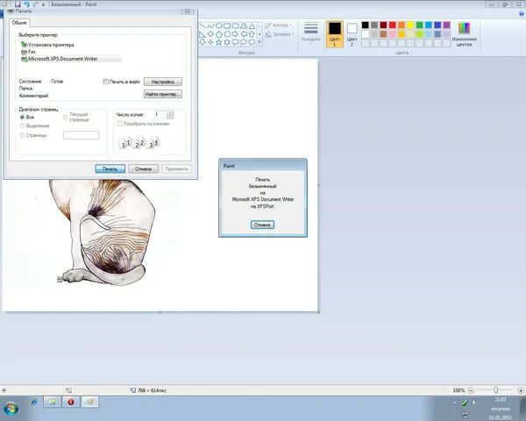526x421 pixels.
Task: Open Изменение цветов edit colors
Action: click(465, 34)
